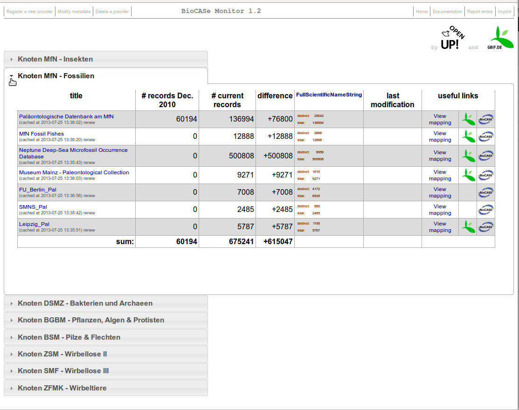Open GBIF icon for Neptune Deep-Sea row
This screenshot has height=410, width=519.
click(x=468, y=156)
